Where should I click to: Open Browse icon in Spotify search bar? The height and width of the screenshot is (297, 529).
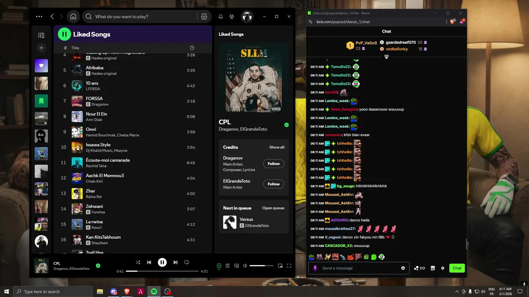point(204,16)
